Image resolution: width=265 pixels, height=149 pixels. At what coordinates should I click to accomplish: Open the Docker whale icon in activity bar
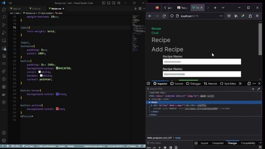click(4, 95)
